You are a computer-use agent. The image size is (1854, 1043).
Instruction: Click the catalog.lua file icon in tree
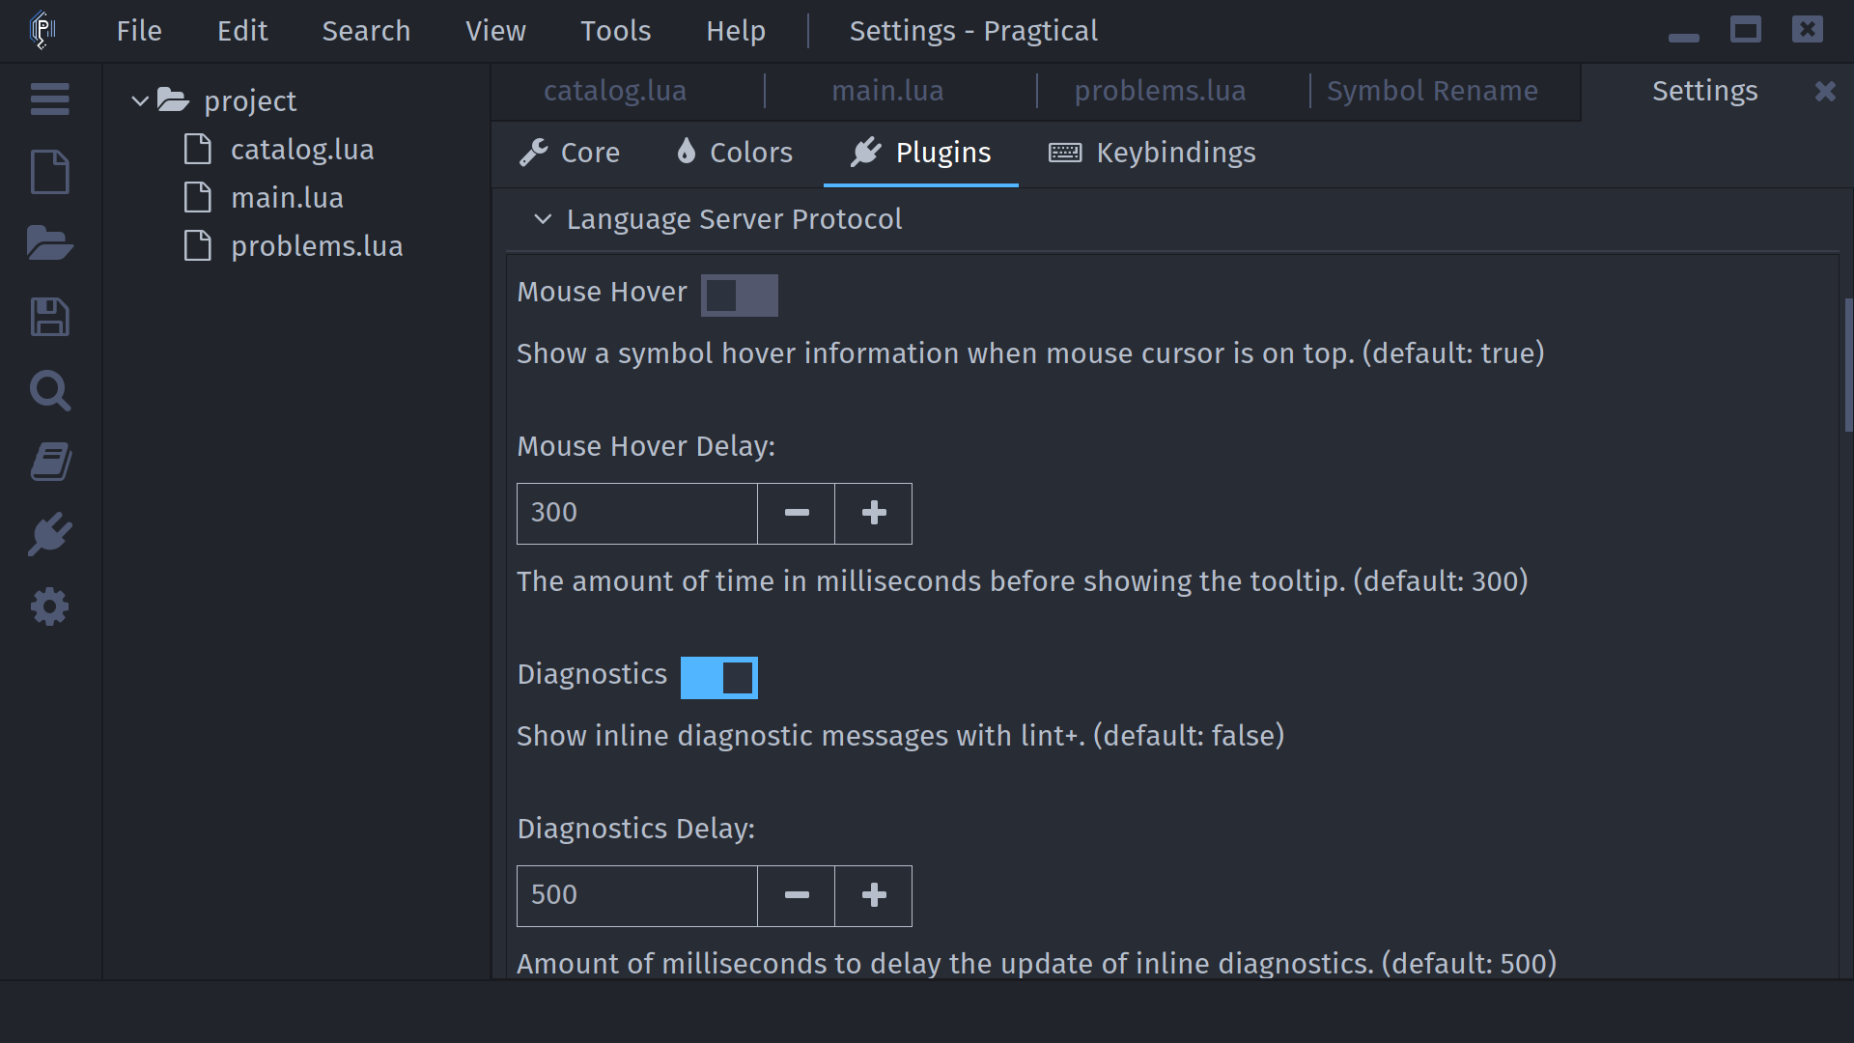point(198,149)
